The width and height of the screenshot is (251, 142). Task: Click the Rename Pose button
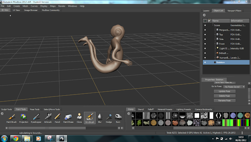pyautogui.click(x=225, y=100)
